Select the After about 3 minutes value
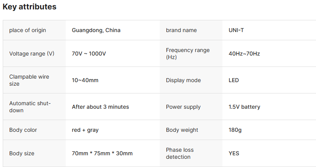This screenshot has height=167, width=316. coord(100,107)
